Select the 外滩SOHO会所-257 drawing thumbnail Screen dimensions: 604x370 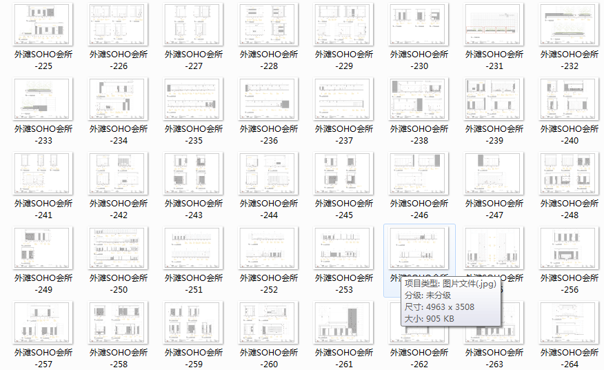(43, 322)
